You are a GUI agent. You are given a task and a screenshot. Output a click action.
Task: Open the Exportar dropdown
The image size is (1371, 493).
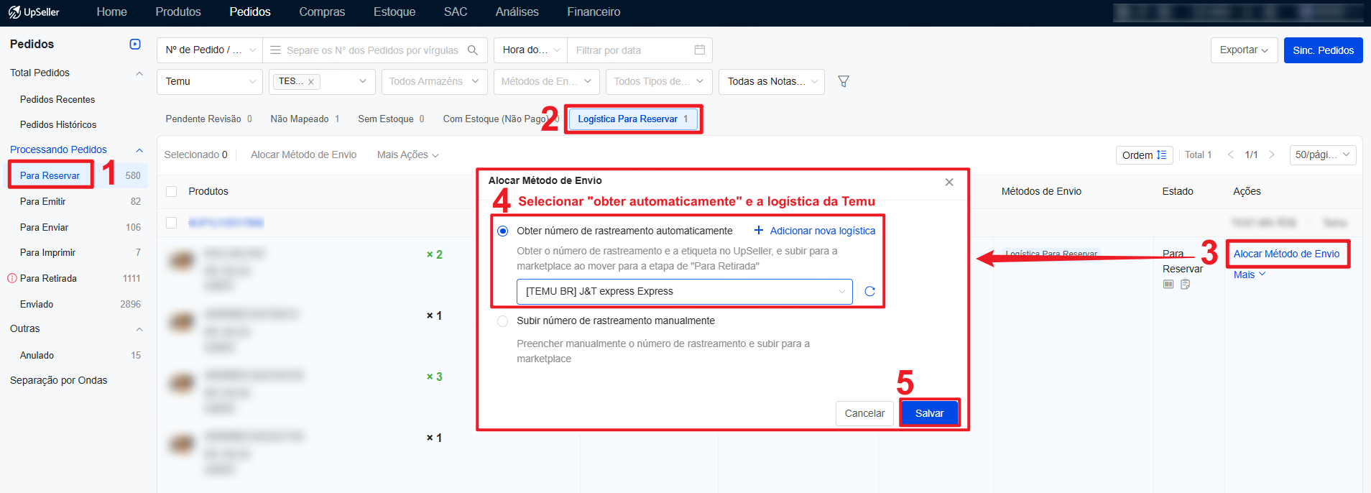coord(1245,50)
